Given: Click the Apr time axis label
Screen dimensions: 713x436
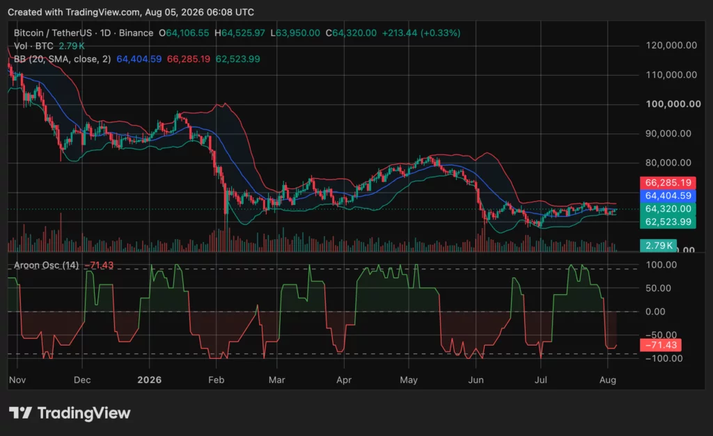Looking at the screenshot, I should pos(344,380).
